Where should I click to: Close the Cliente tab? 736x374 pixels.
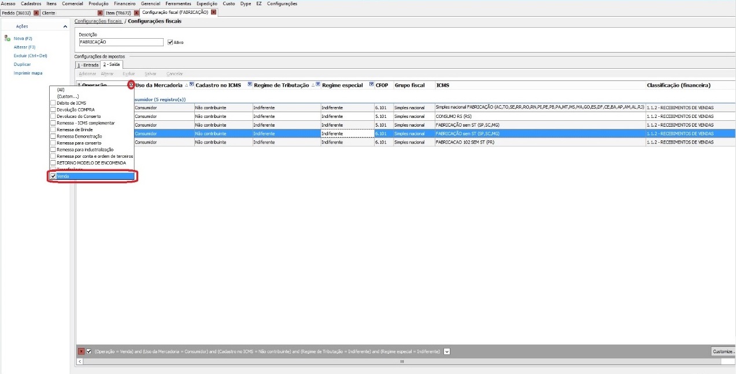point(100,13)
